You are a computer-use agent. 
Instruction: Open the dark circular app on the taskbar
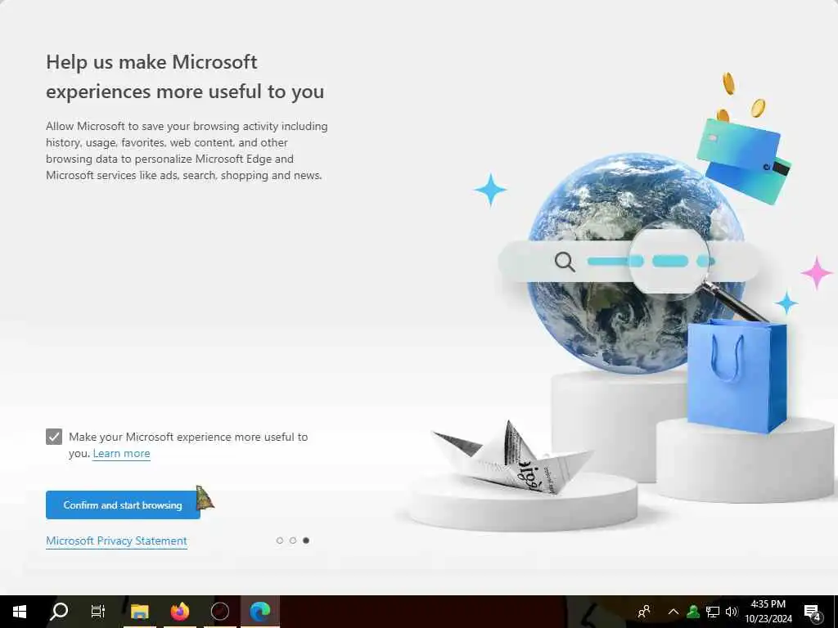(219, 612)
